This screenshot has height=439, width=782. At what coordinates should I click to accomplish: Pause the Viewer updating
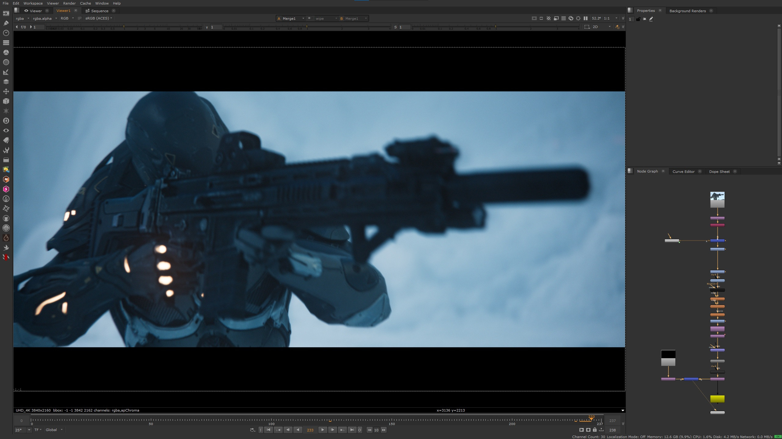(586, 18)
